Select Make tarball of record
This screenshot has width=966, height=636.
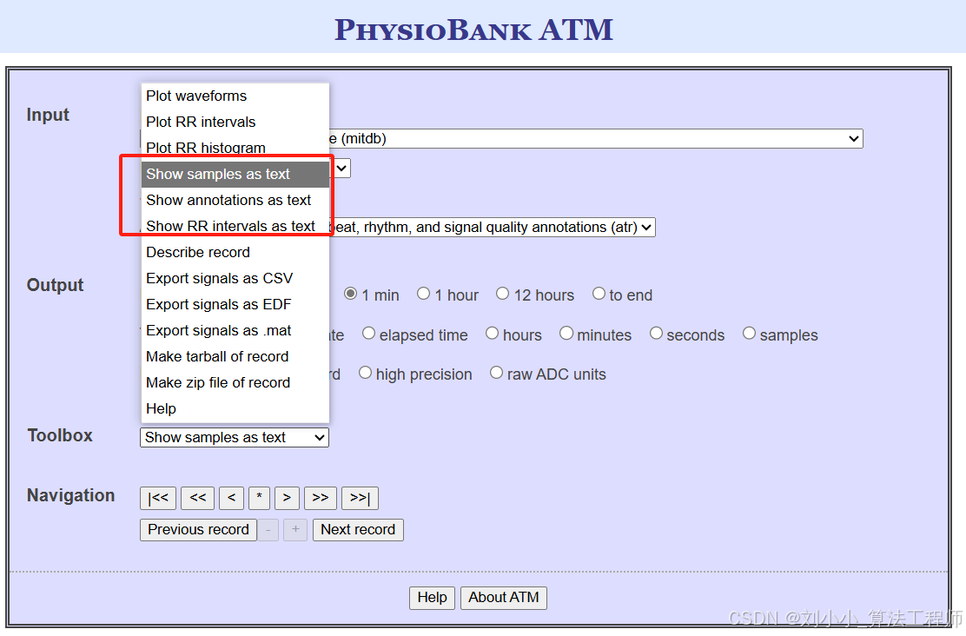[235, 357]
